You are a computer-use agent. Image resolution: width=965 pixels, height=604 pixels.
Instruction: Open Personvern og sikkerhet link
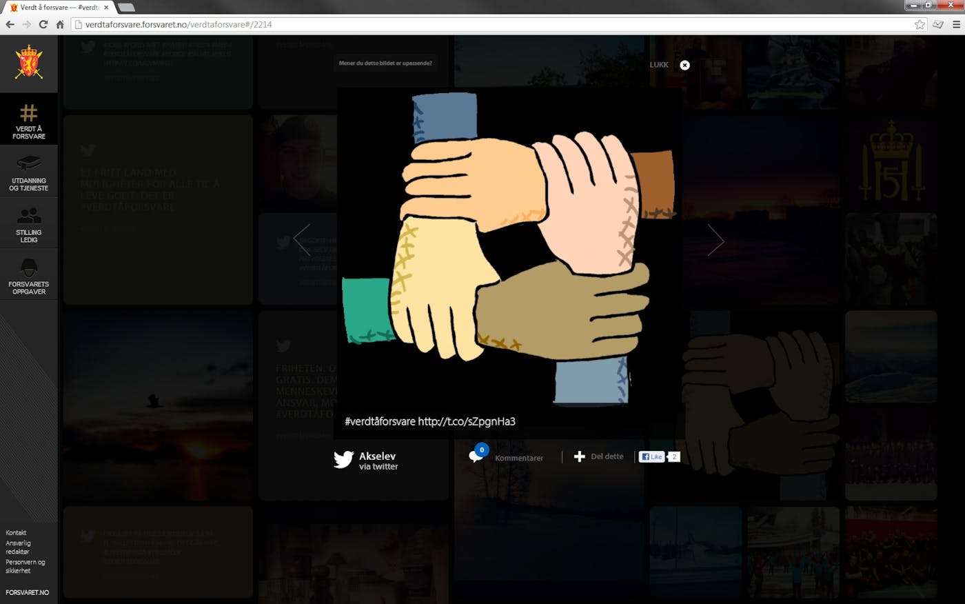click(25, 566)
